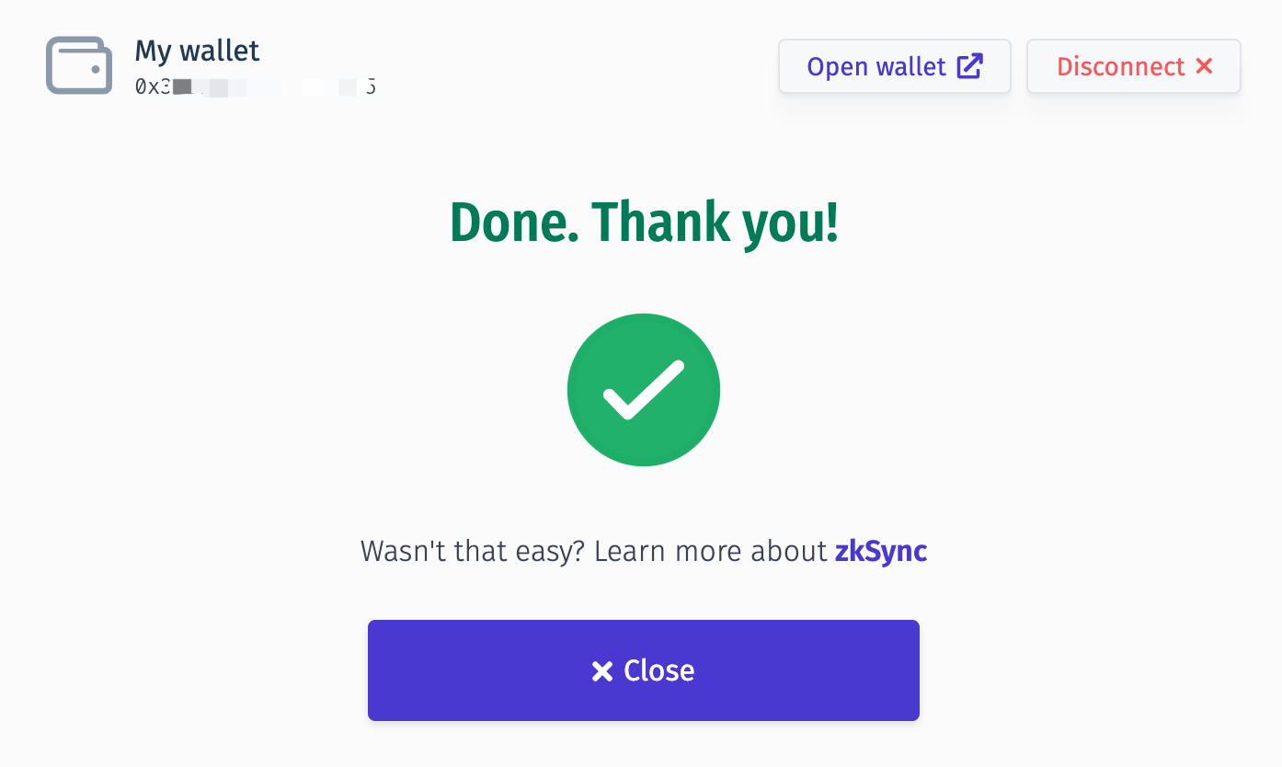Click the word Close on the purple button

pos(658,671)
